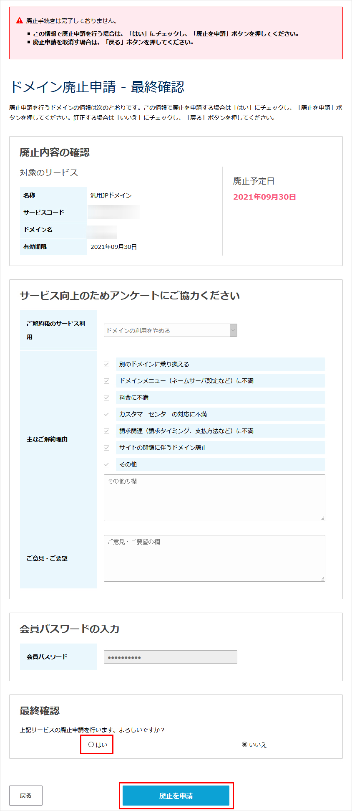The height and width of the screenshot is (811, 352).
Task: Check the 請求関連に不満 checkbox
Action: pyautogui.click(x=107, y=431)
